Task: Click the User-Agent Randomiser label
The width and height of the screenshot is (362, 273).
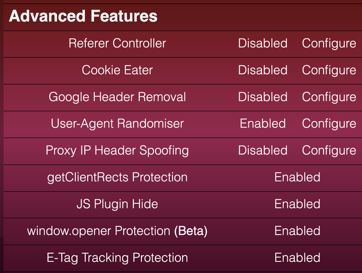Action: 117,124
